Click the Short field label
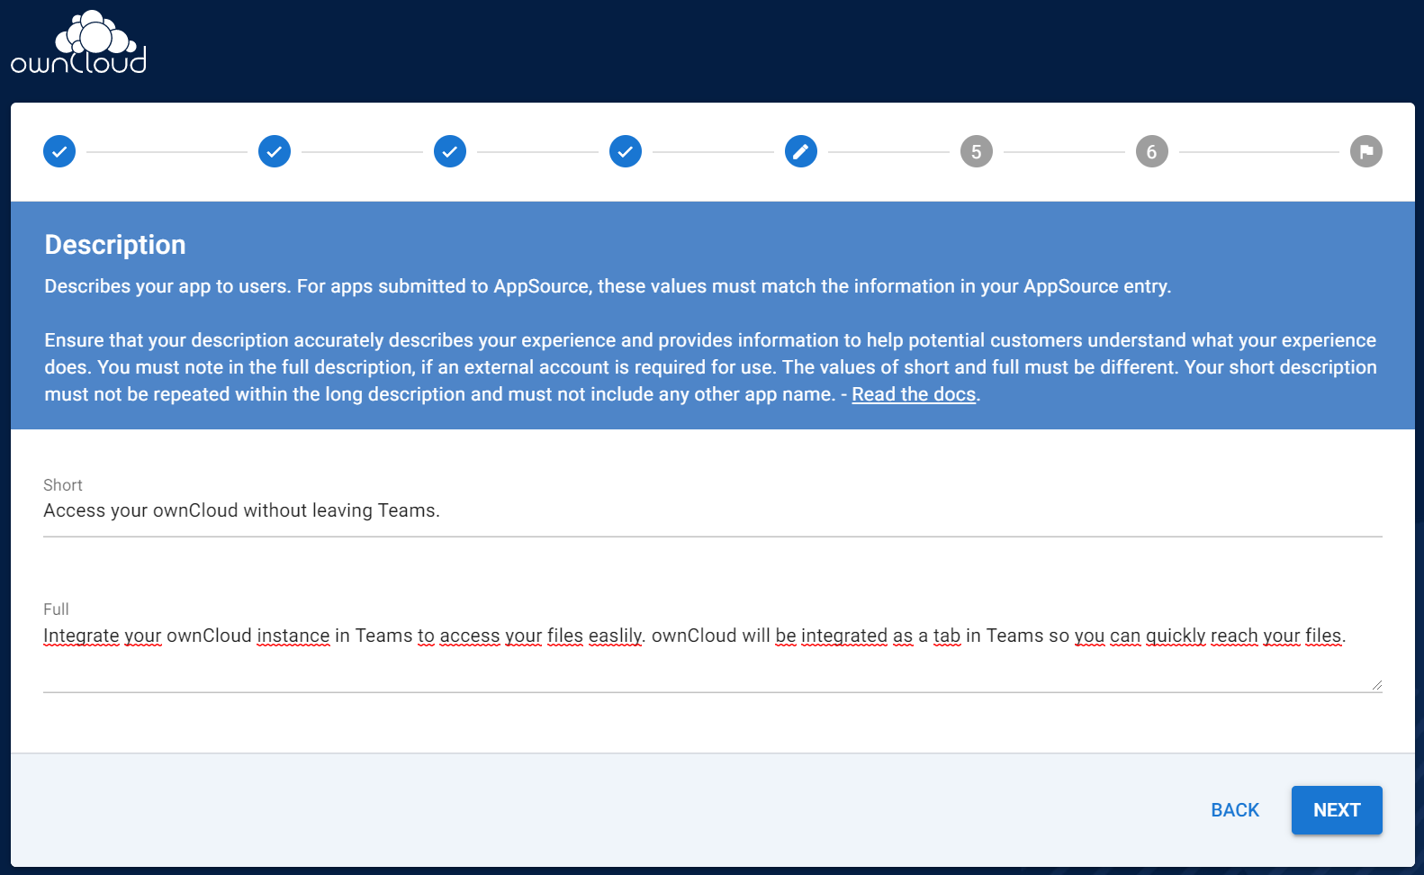This screenshot has height=875, width=1424. point(63,485)
